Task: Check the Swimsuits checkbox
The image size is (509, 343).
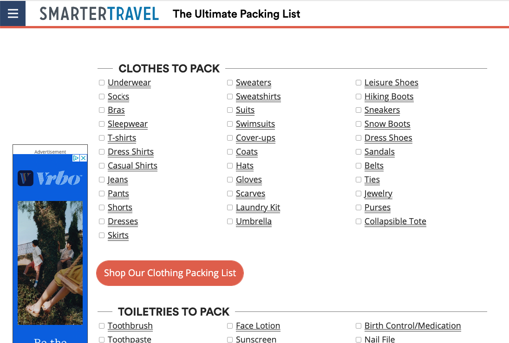Action: pos(230,124)
